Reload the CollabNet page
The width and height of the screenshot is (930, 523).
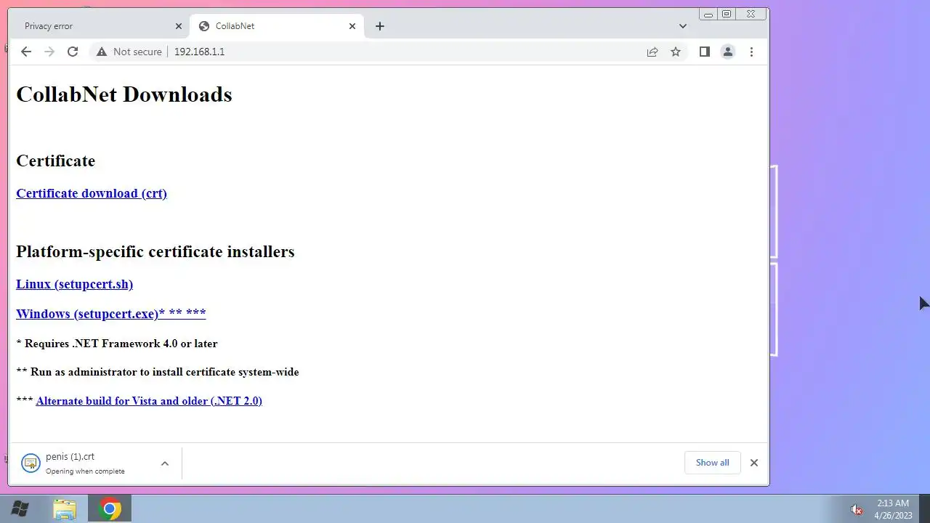[73, 52]
